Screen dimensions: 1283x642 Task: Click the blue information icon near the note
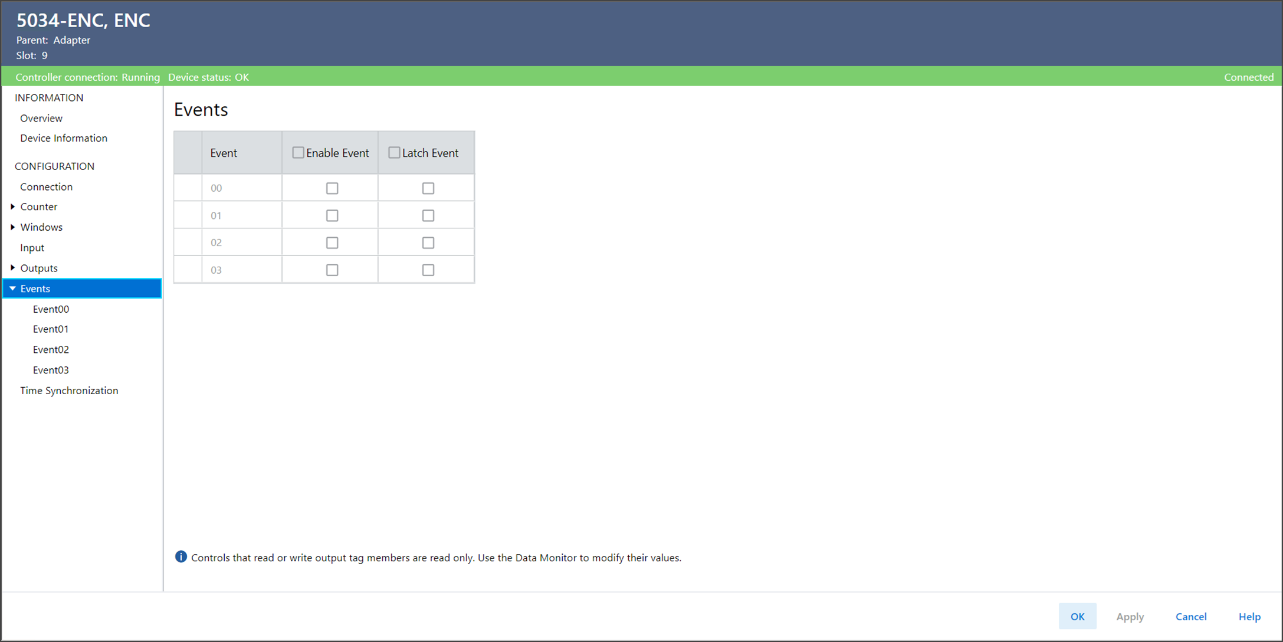[x=181, y=557]
